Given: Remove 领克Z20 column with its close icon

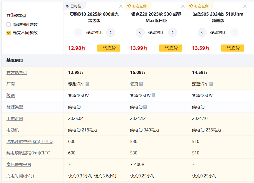Looking at the screenshot, I should pos(183,6).
